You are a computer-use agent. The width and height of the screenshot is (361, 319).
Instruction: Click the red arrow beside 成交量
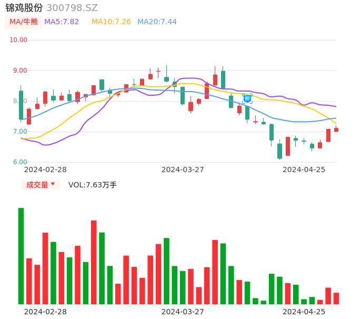(x=53, y=184)
